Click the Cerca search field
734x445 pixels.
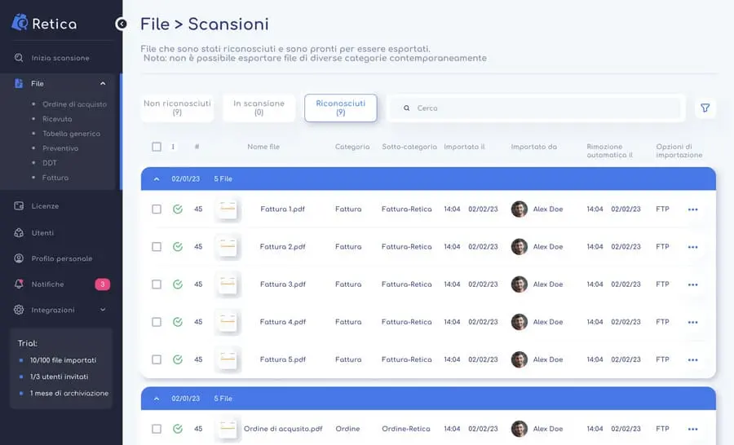538,108
